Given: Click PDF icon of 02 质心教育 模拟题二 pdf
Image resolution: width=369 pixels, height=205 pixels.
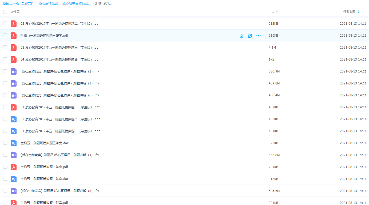Looking at the screenshot, I should (x=14, y=24).
